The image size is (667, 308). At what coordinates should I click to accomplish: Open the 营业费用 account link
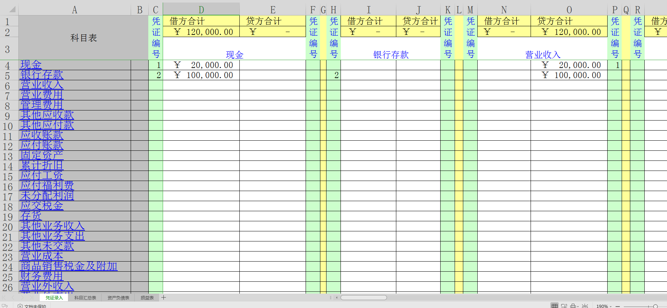click(x=42, y=95)
